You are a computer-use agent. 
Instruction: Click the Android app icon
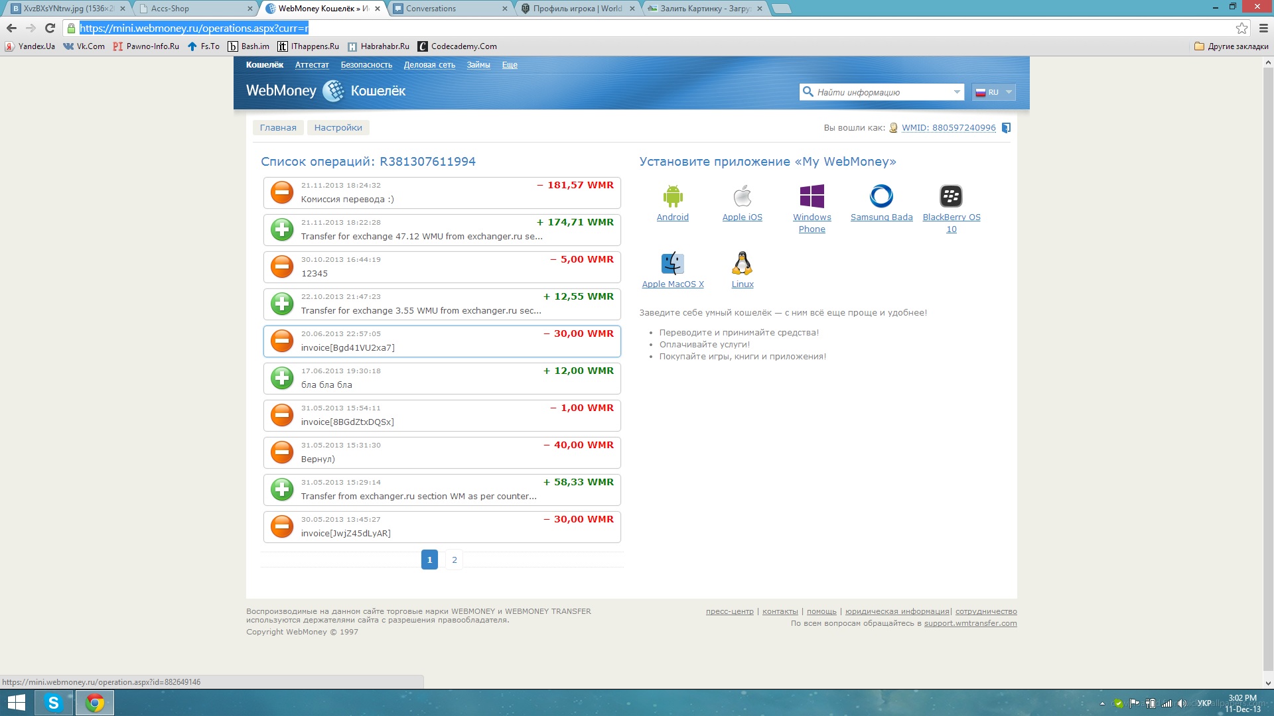click(x=672, y=196)
